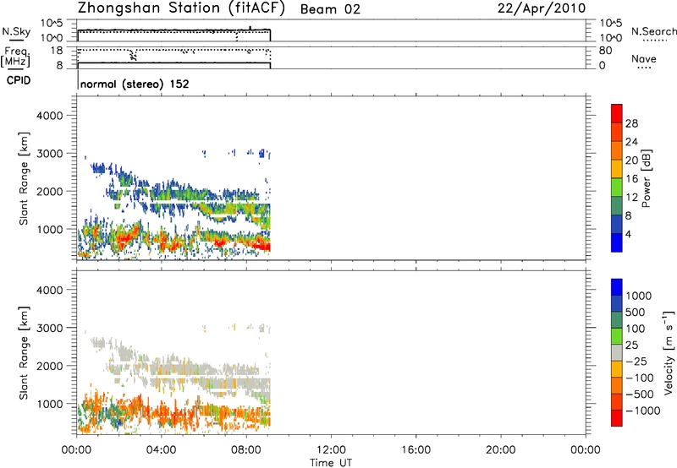
Task: Click the '12:00' time tick label
Action: coord(331,450)
